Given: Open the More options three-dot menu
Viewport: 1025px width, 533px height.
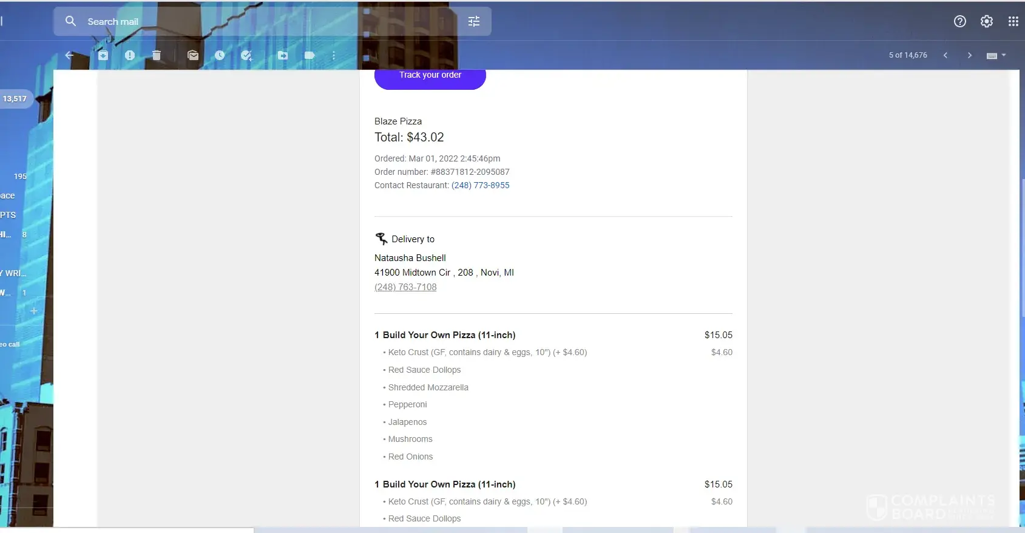Looking at the screenshot, I should (x=334, y=55).
